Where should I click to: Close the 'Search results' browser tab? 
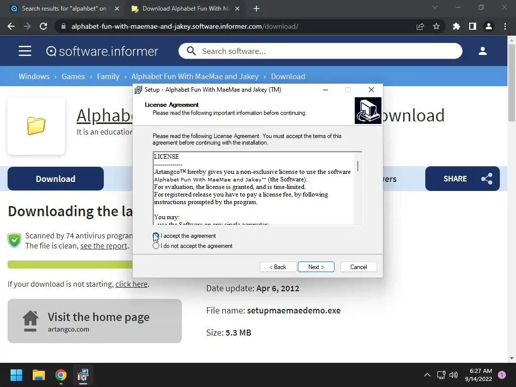click(117, 9)
